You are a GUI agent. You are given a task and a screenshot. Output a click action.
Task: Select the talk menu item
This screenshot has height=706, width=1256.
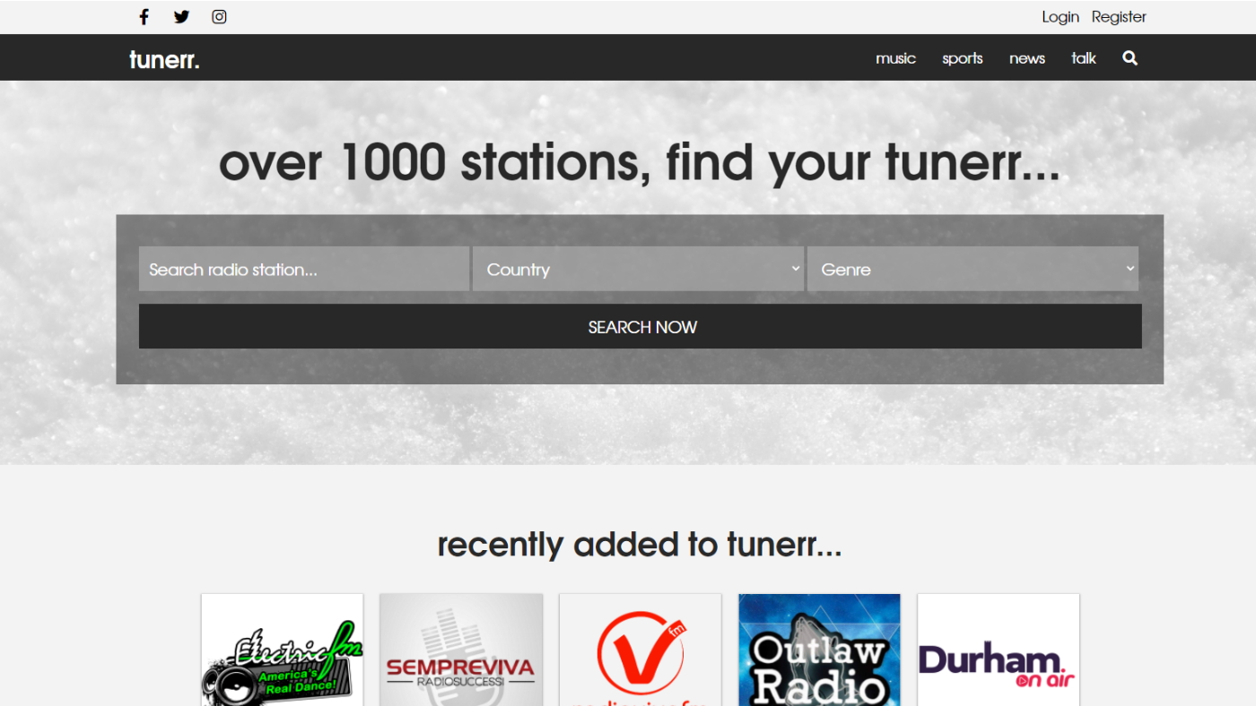click(x=1084, y=58)
